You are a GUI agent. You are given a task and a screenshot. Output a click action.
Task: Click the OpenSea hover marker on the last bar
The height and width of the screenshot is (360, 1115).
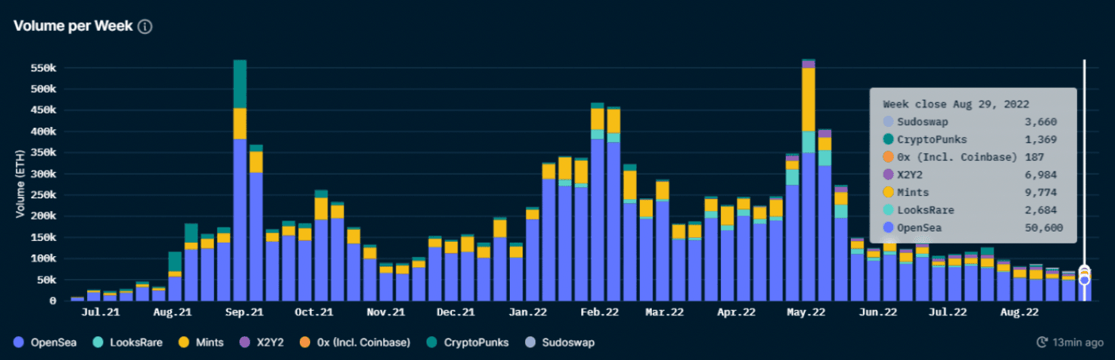coord(1084,280)
